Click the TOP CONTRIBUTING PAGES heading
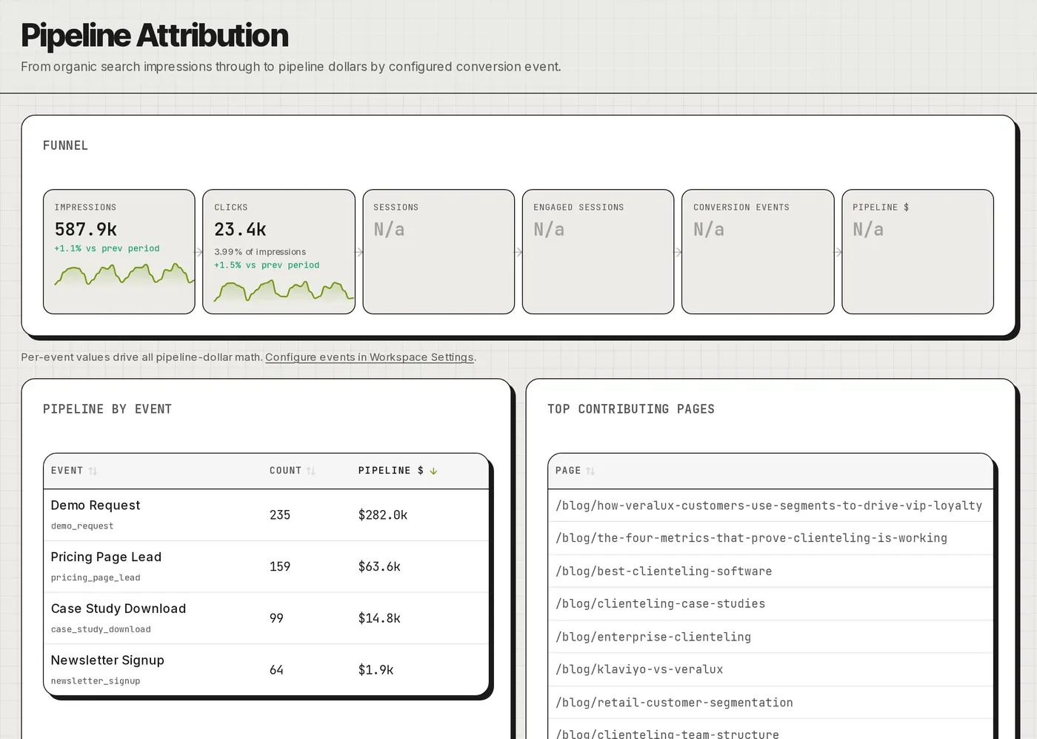This screenshot has height=739, width=1037. (631, 409)
